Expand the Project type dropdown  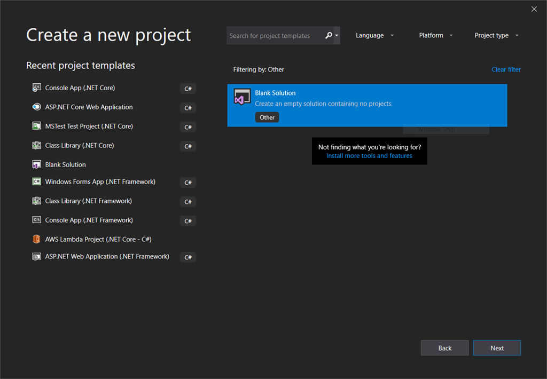[x=496, y=36]
